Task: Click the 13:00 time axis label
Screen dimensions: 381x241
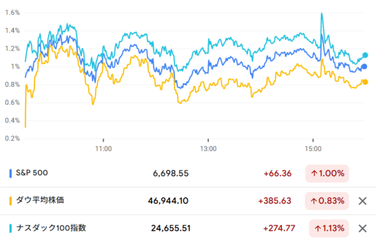Action: (x=208, y=147)
